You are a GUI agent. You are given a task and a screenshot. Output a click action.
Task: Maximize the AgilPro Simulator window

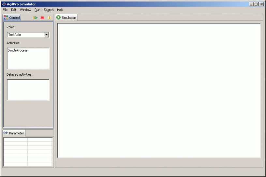pyautogui.click(x=256, y=4)
